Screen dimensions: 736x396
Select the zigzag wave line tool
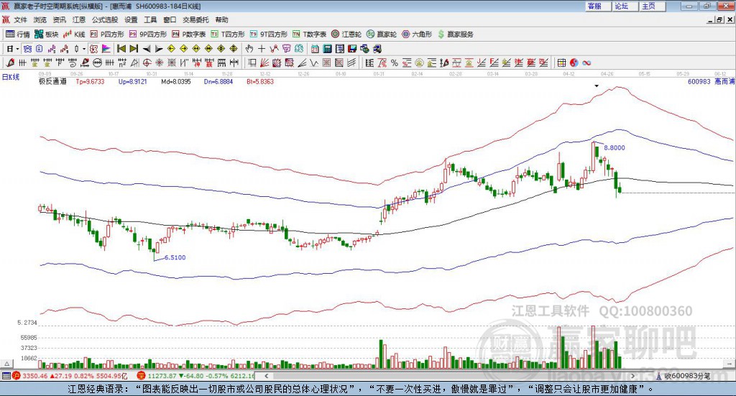pyautogui.click(x=313, y=63)
